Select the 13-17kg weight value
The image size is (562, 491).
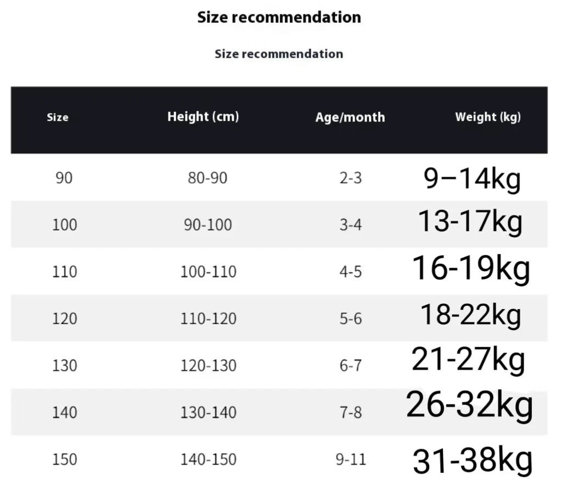[470, 221]
